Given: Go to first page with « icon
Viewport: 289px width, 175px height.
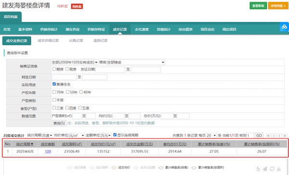Looking at the screenshot, I should pyautogui.click(x=268, y=136).
